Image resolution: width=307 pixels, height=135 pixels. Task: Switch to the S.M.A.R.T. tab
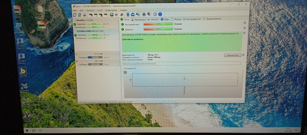[x=153, y=19]
